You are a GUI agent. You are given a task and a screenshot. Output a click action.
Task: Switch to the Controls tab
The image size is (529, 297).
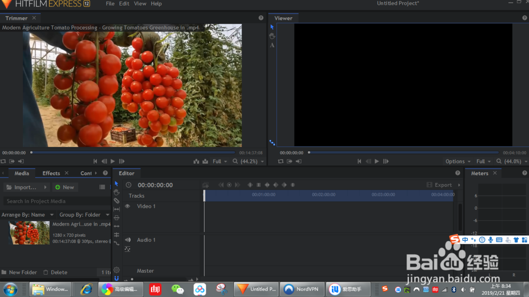(86, 173)
